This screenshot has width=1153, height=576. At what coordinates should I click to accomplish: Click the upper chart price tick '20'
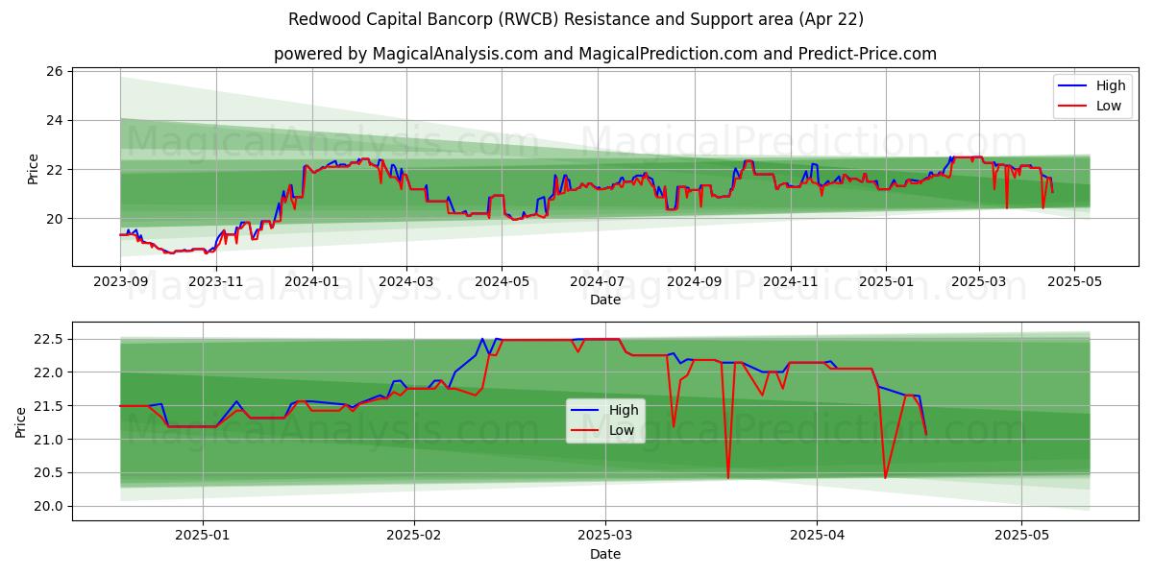[54, 219]
